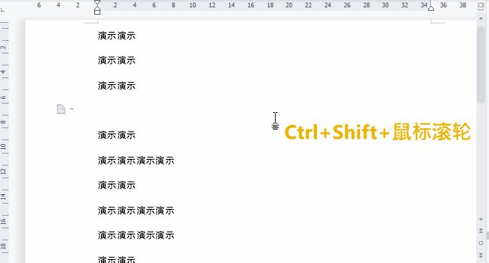Open the select browse object button
This screenshot has height=263, width=489.
pos(481,243)
